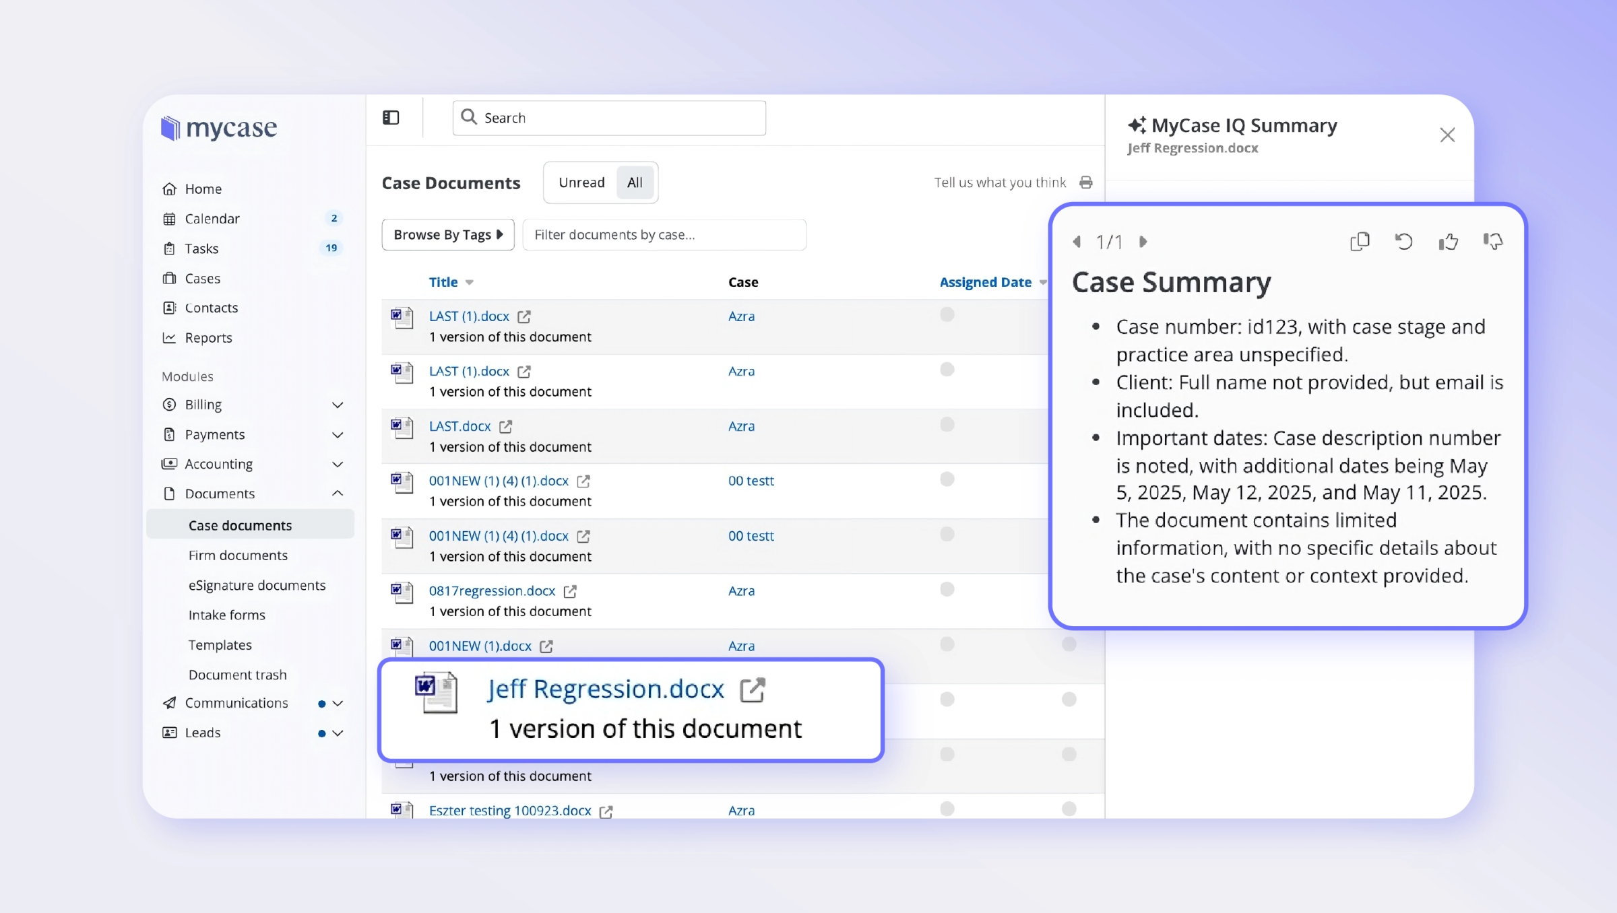The width and height of the screenshot is (1617, 913).
Task: Open Firm documents
Action: (238, 555)
